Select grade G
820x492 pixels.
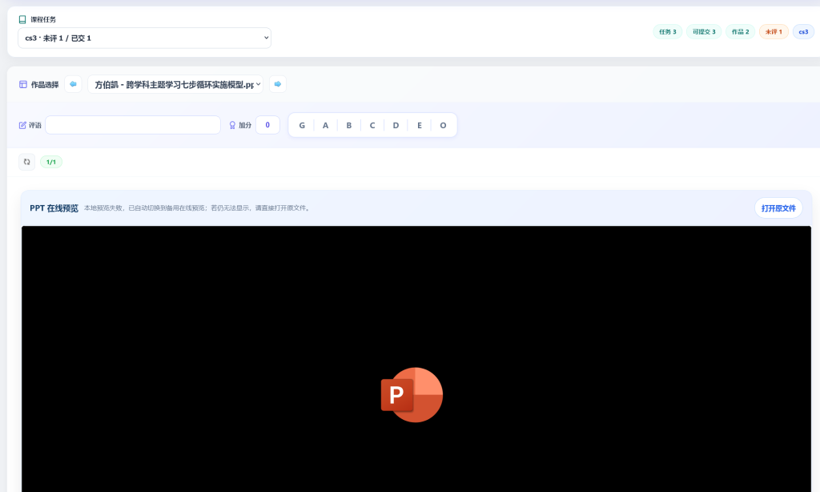tap(302, 125)
